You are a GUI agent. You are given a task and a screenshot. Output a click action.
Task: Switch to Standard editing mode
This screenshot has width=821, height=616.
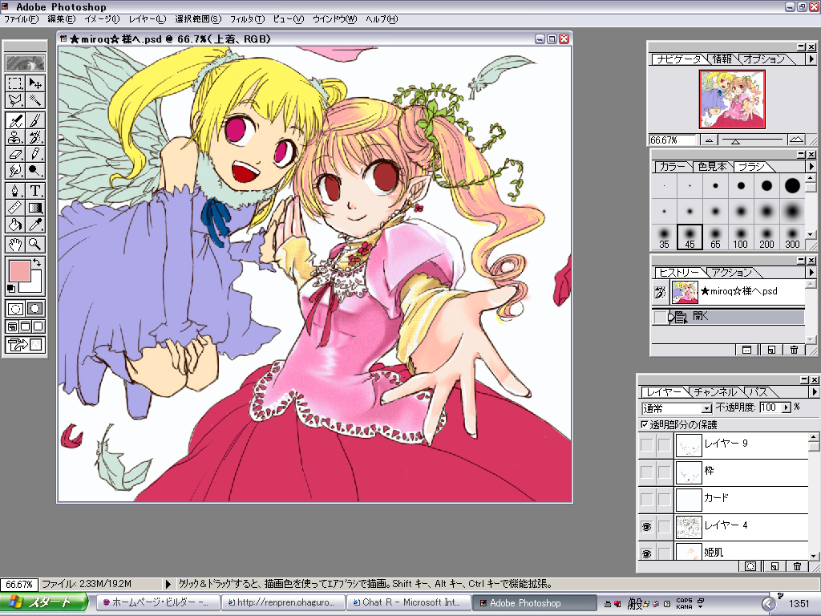coord(15,309)
